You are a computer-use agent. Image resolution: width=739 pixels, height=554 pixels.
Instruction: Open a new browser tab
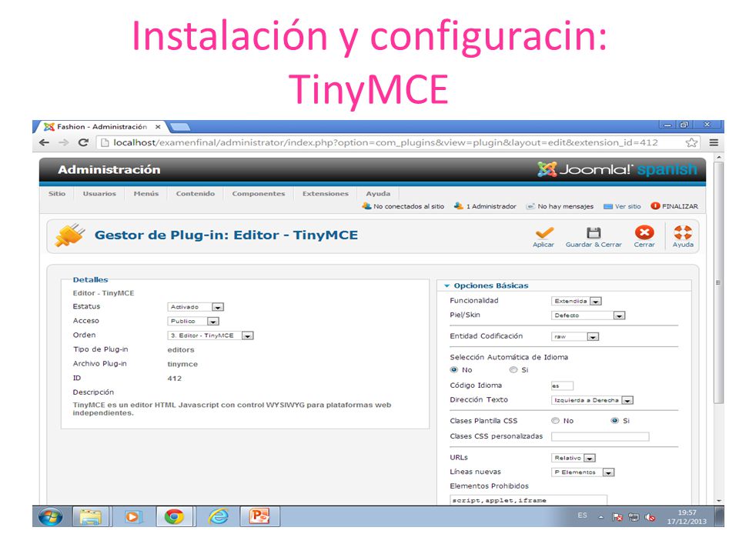coord(180,127)
